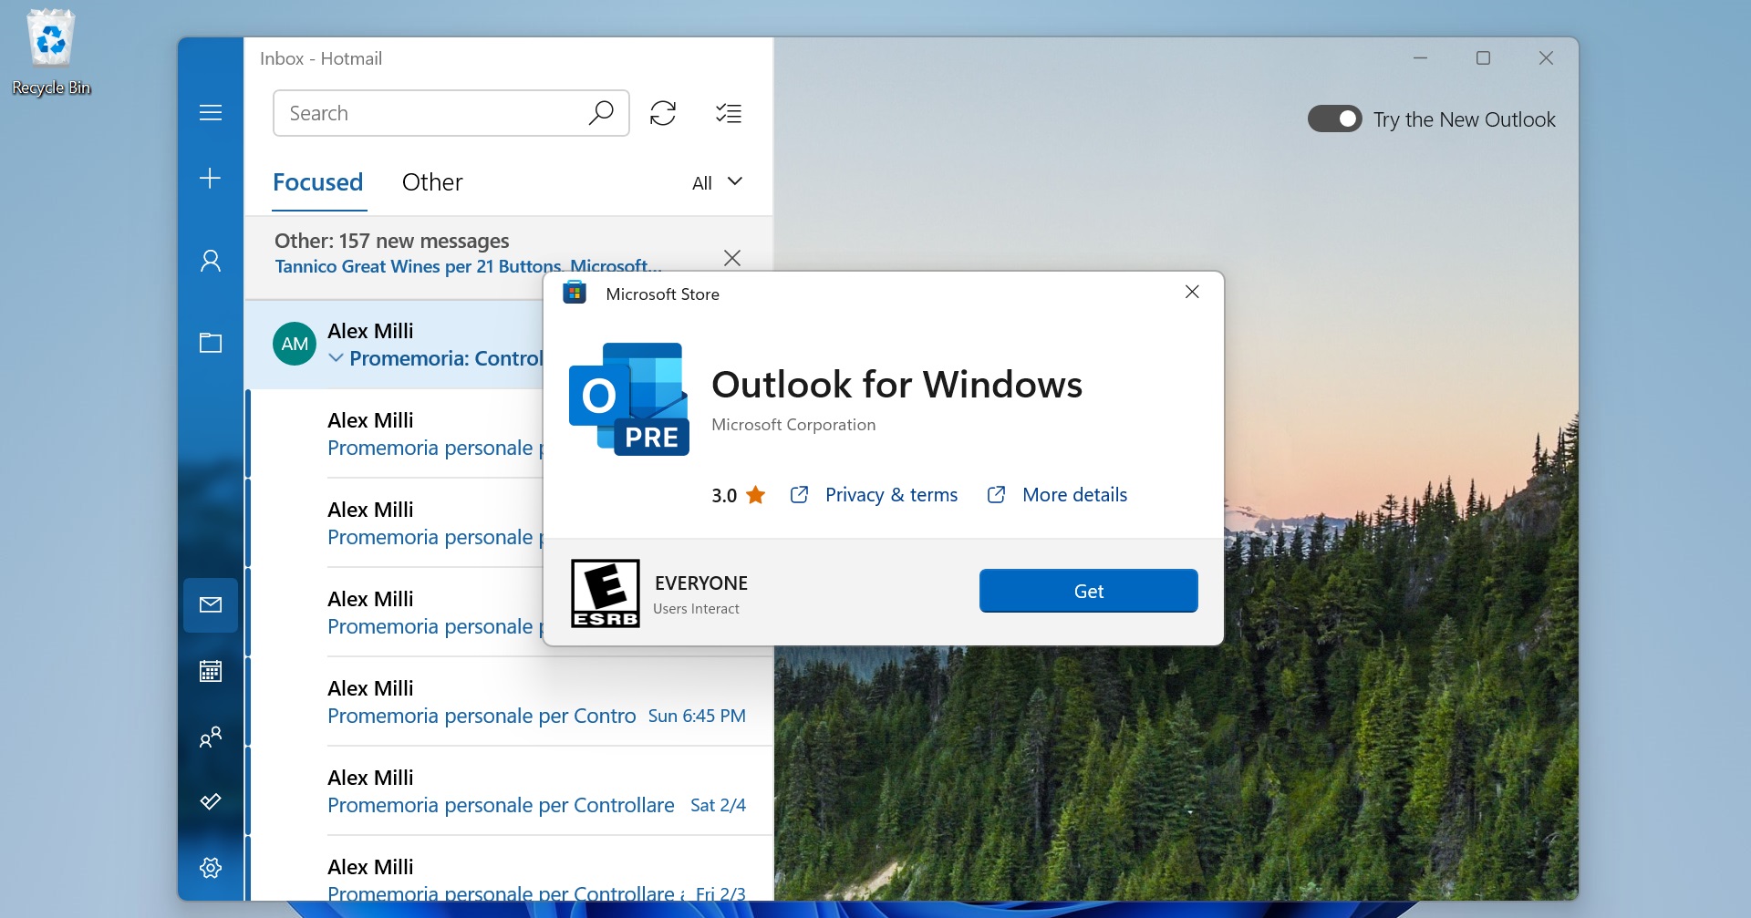Open the hamburger navigation menu
The width and height of the screenshot is (1751, 918).
coord(211,112)
